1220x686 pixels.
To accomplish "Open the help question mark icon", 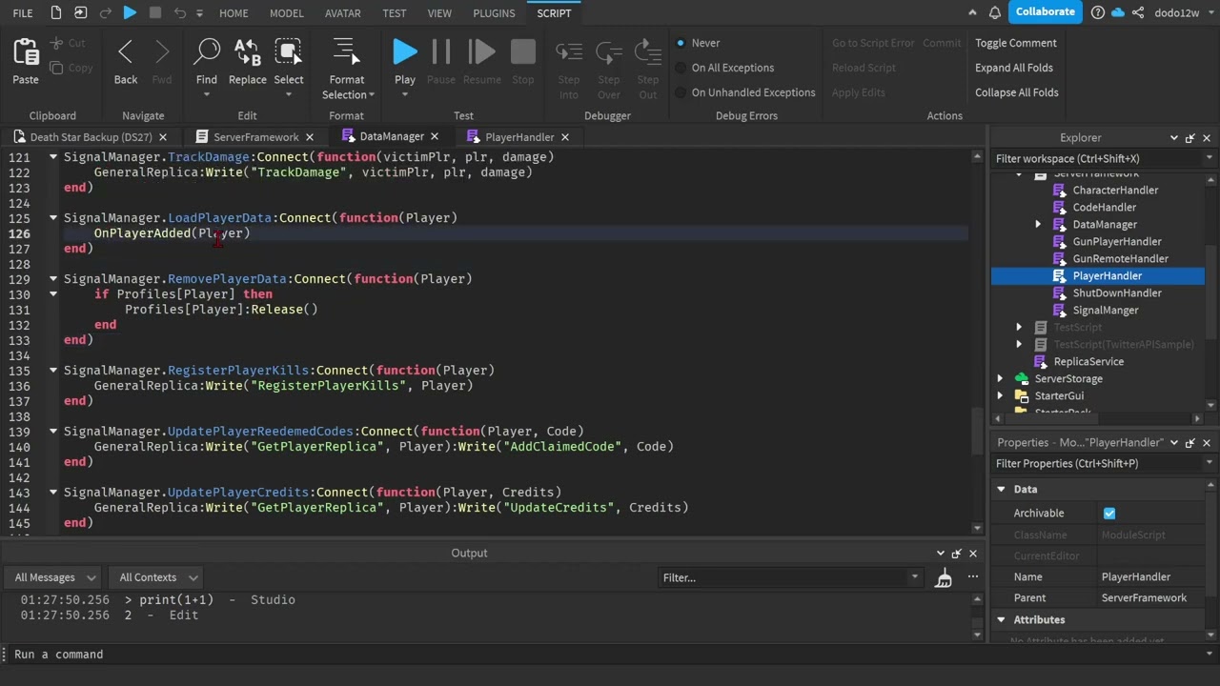I will tap(1098, 12).
